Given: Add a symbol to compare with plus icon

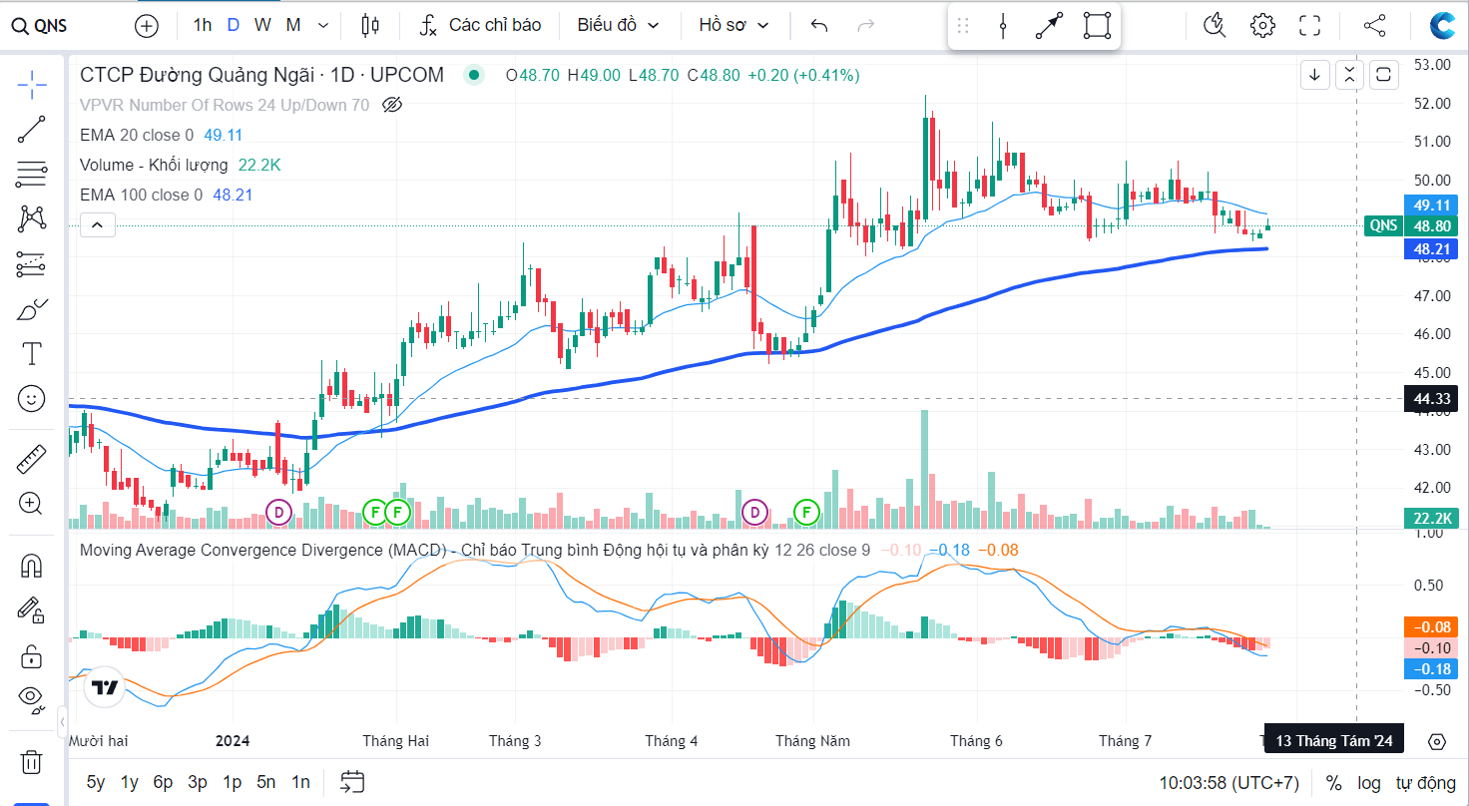Looking at the screenshot, I should point(147,26).
